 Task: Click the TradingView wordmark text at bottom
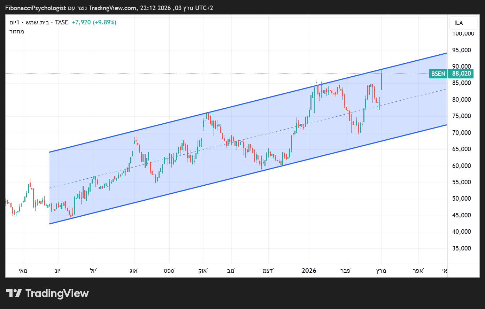tap(57, 293)
